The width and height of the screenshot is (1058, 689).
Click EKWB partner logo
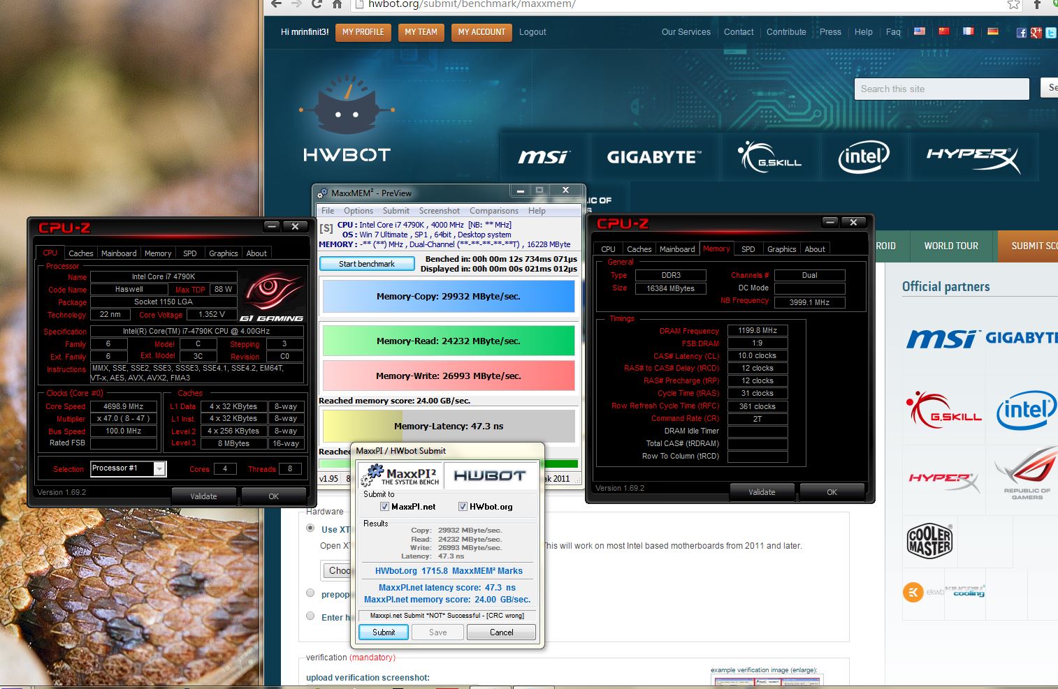coord(923,593)
